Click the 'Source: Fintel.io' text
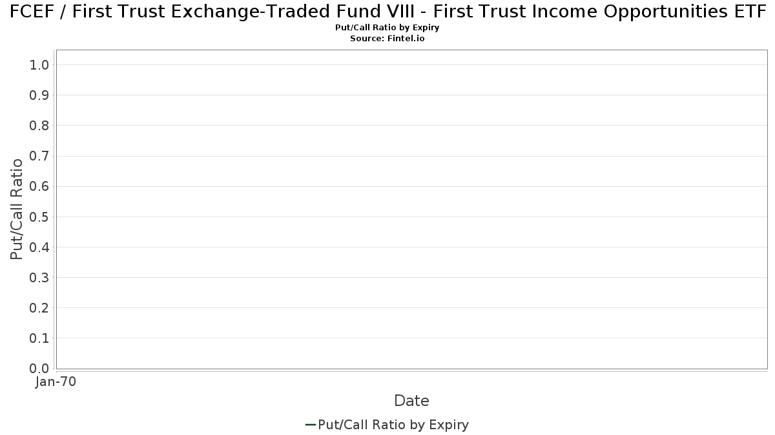The width and height of the screenshot is (775, 435). [x=387, y=39]
